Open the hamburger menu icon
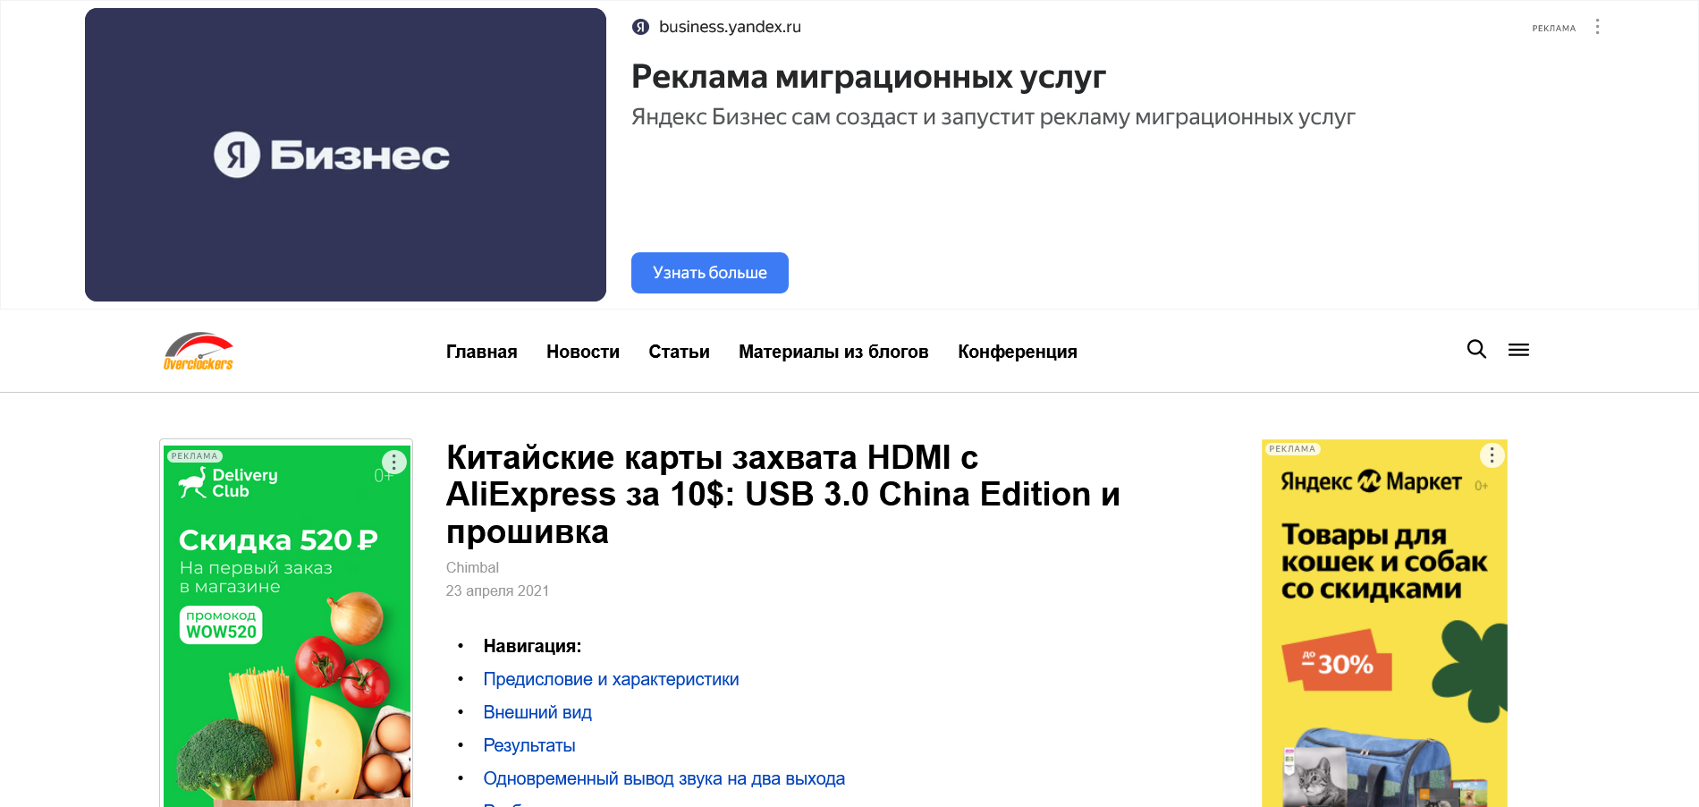This screenshot has height=807, width=1699. click(1518, 350)
